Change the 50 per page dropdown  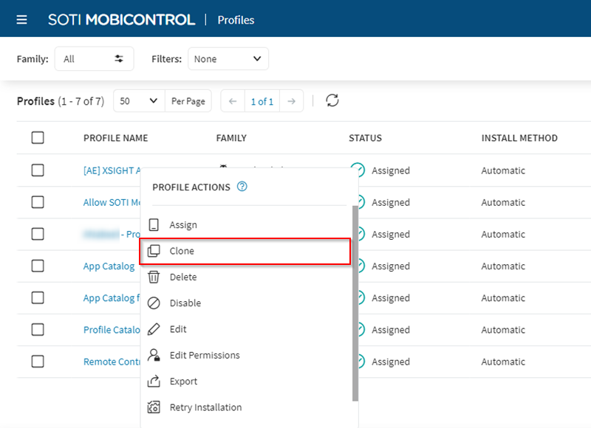tap(139, 101)
